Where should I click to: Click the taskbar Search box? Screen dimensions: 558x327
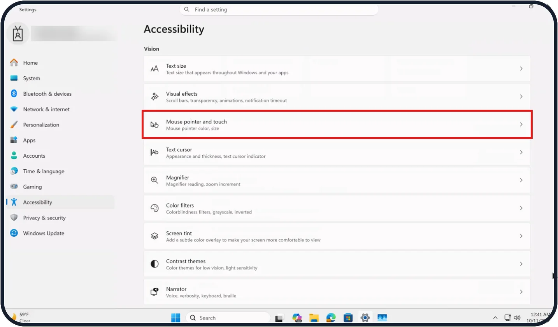(228, 318)
